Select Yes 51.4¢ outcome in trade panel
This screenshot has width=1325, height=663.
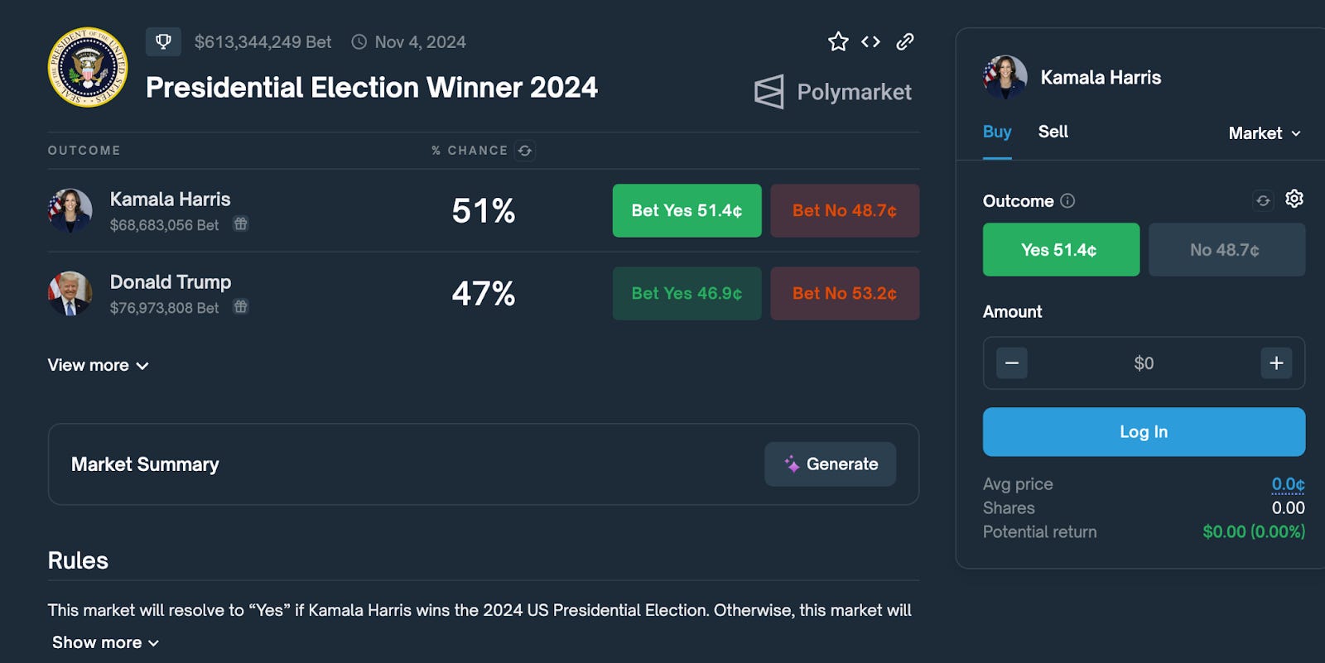tap(1060, 249)
